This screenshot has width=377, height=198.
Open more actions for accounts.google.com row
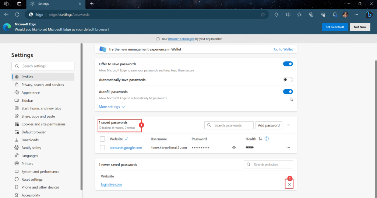pyautogui.click(x=288, y=147)
